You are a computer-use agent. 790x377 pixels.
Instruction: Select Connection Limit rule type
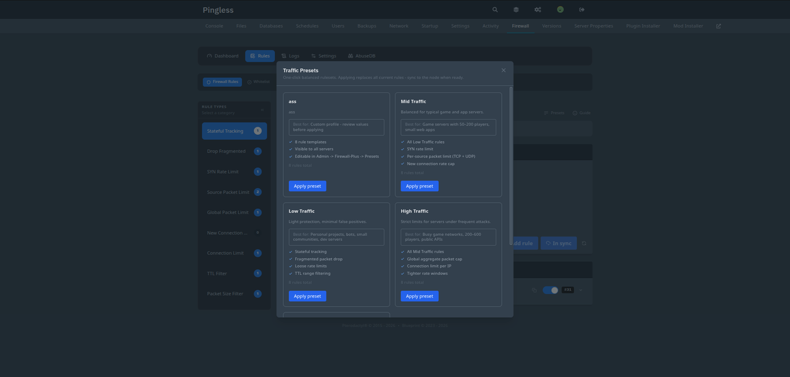[x=235, y=253]
